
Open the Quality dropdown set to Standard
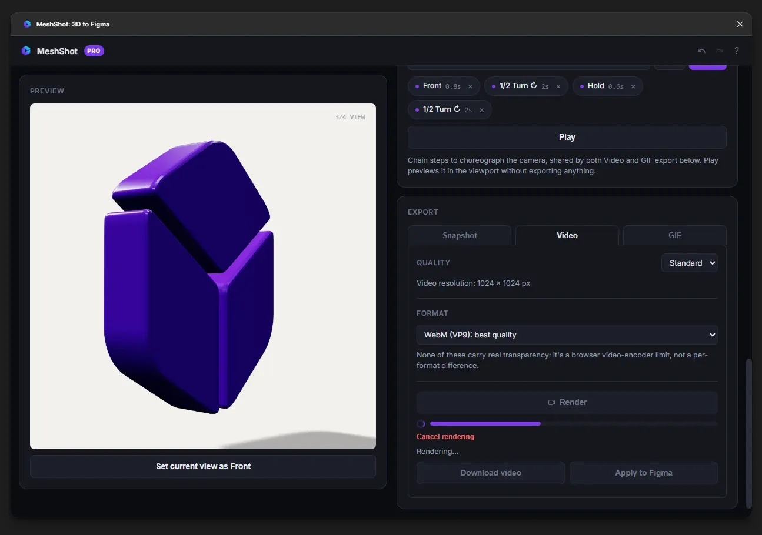pos(690,263)
